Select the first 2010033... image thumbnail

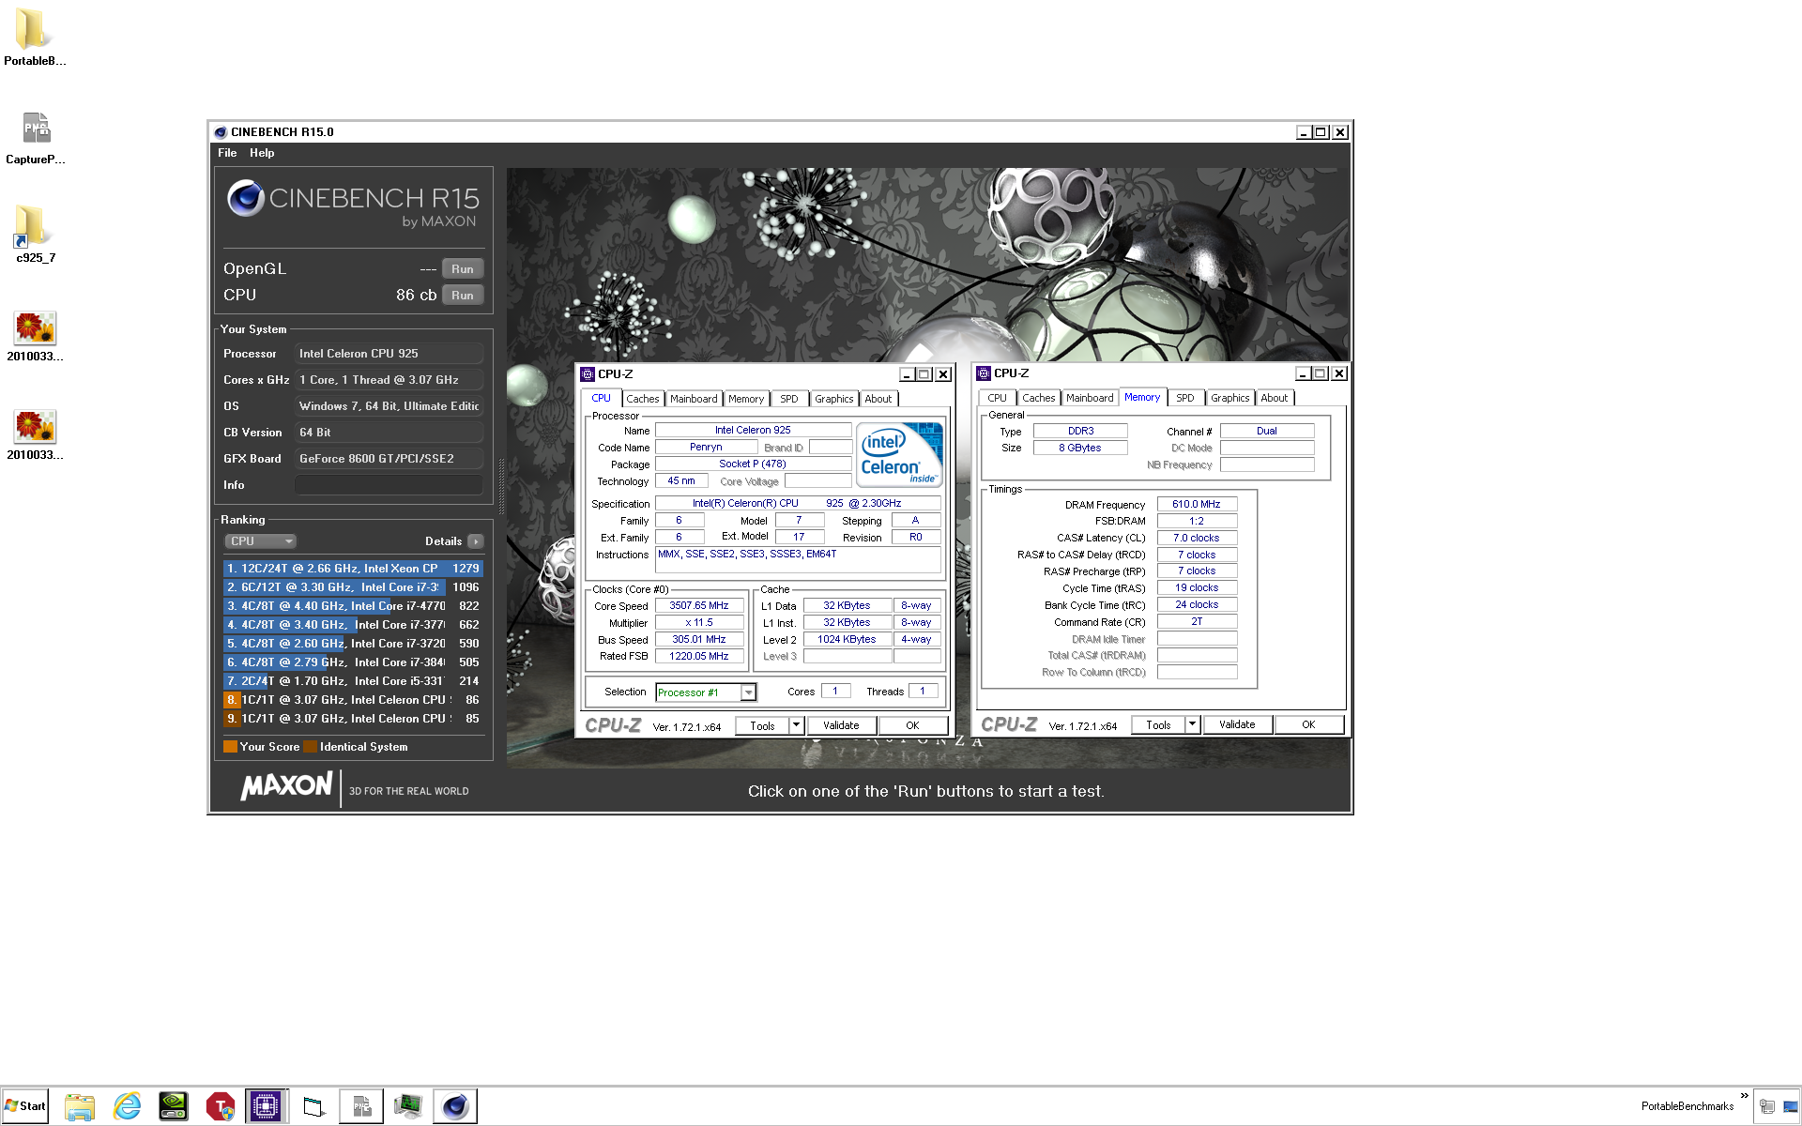tap(36, 336)
